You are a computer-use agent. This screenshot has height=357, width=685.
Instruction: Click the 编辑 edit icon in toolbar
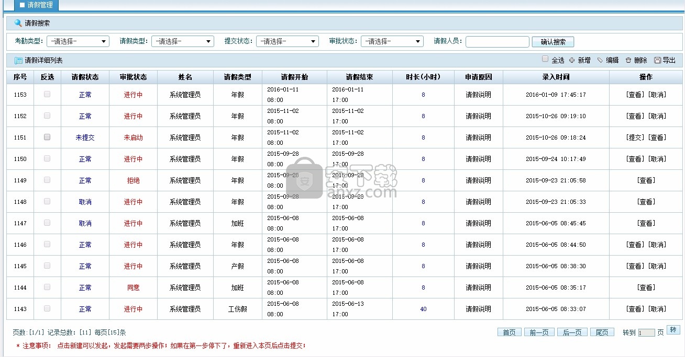tap(600, 60)
